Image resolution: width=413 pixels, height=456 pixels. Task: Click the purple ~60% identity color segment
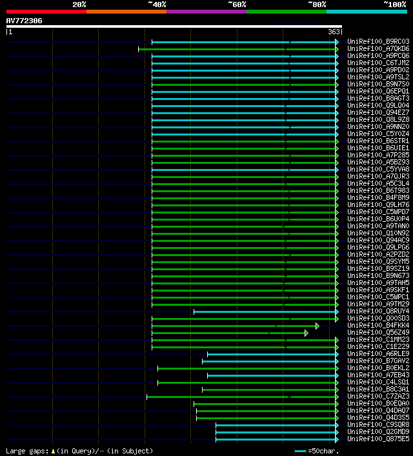click(x=206, y=12)
